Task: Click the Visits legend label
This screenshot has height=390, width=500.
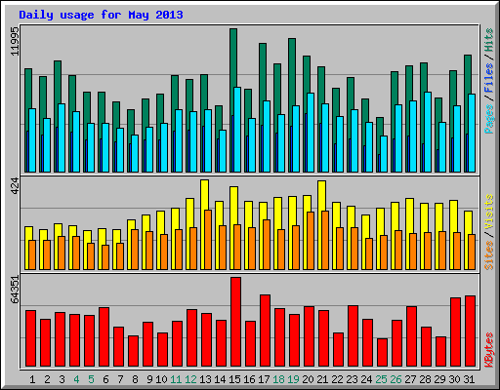Action: pos(489,212)
